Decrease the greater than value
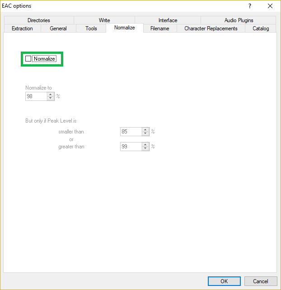 145,148
